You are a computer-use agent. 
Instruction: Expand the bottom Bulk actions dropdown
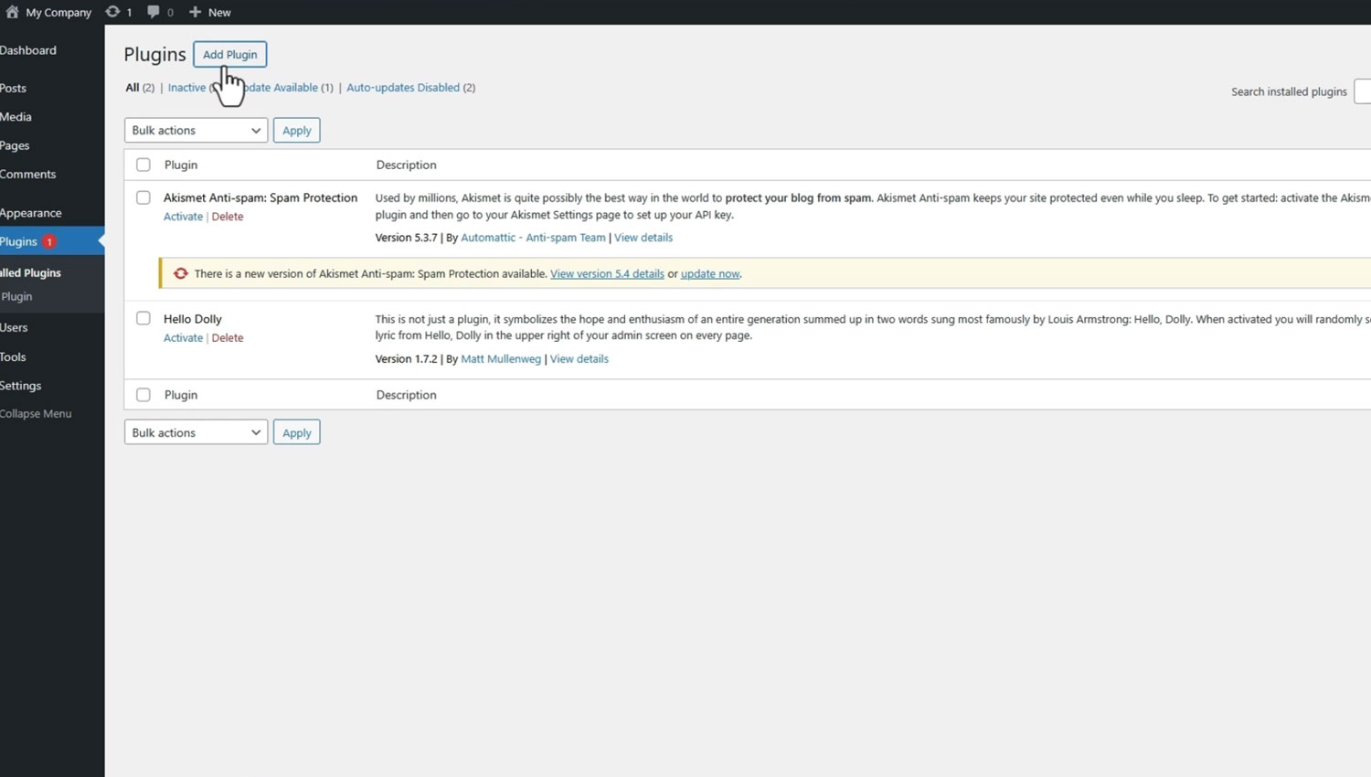coord(196,432)
